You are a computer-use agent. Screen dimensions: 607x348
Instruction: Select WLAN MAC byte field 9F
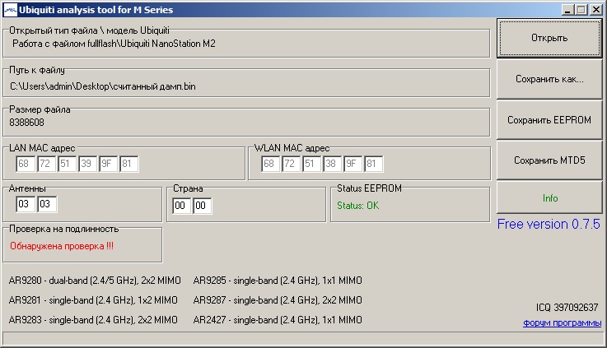(353, 164)
